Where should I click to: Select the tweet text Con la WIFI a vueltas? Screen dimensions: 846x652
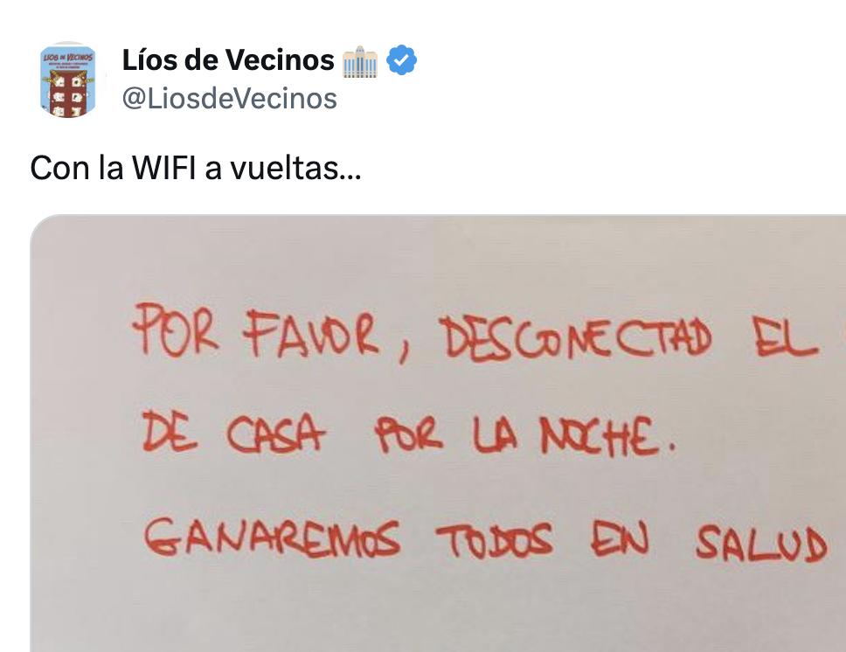coord(195,168)
